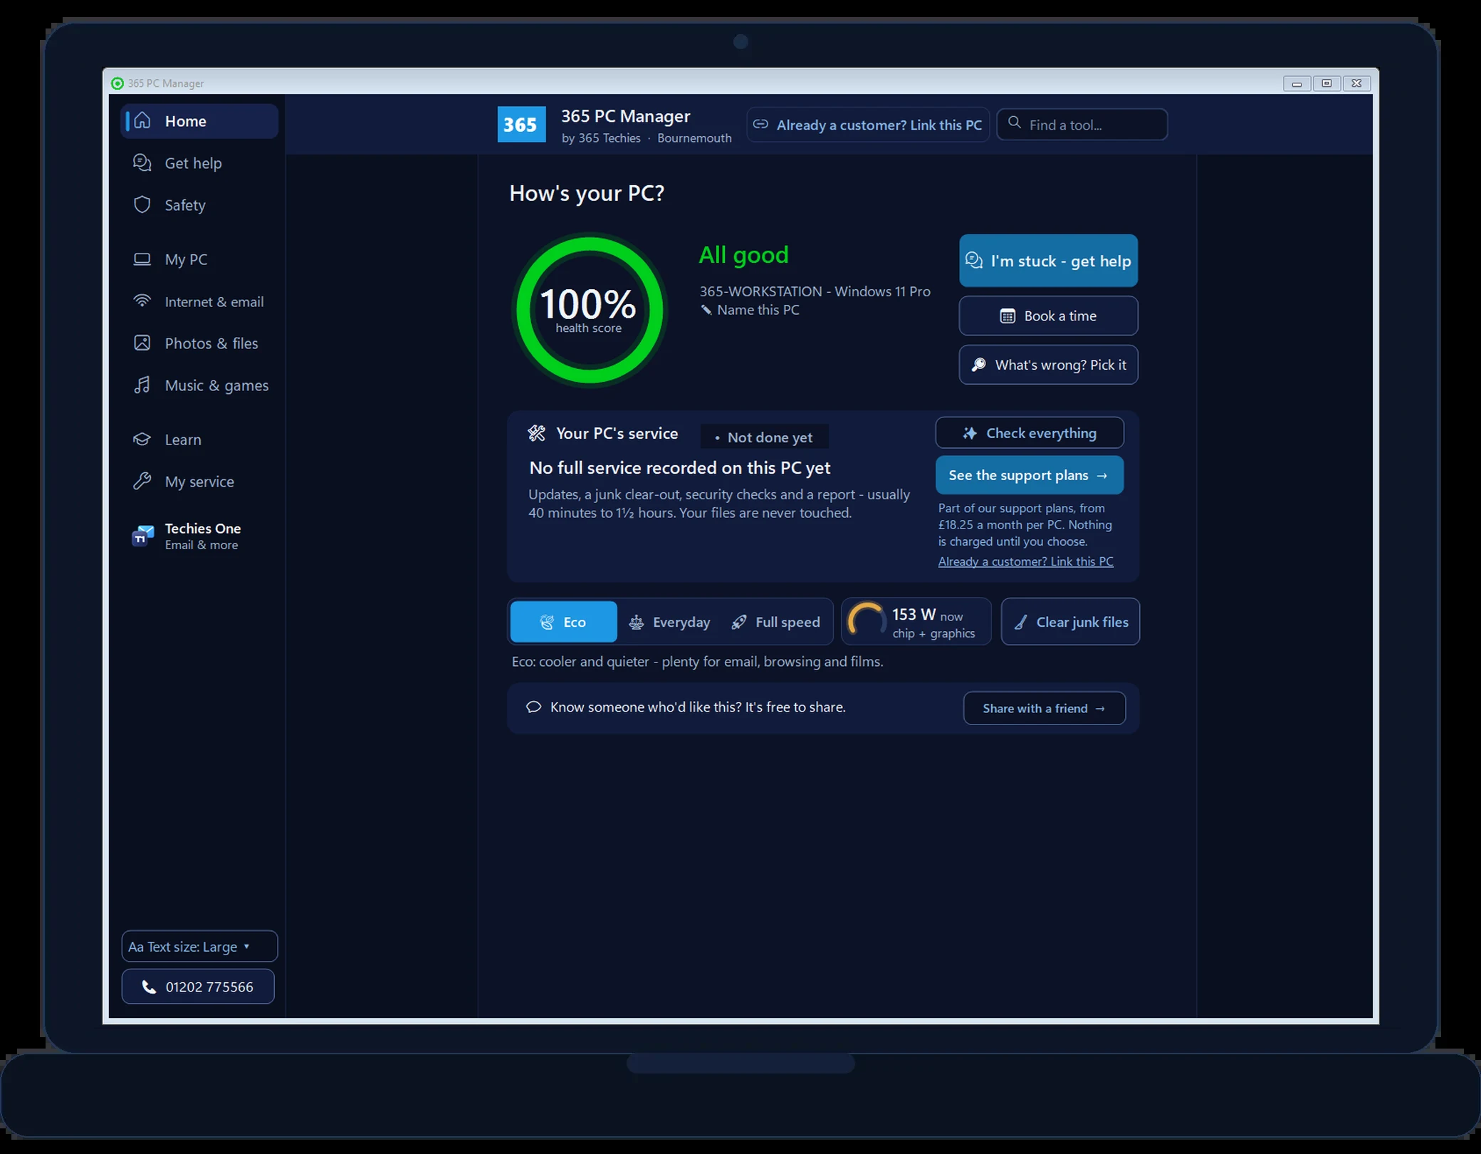Click the I'm stuck - get help button

click(x=1048, y=261)
